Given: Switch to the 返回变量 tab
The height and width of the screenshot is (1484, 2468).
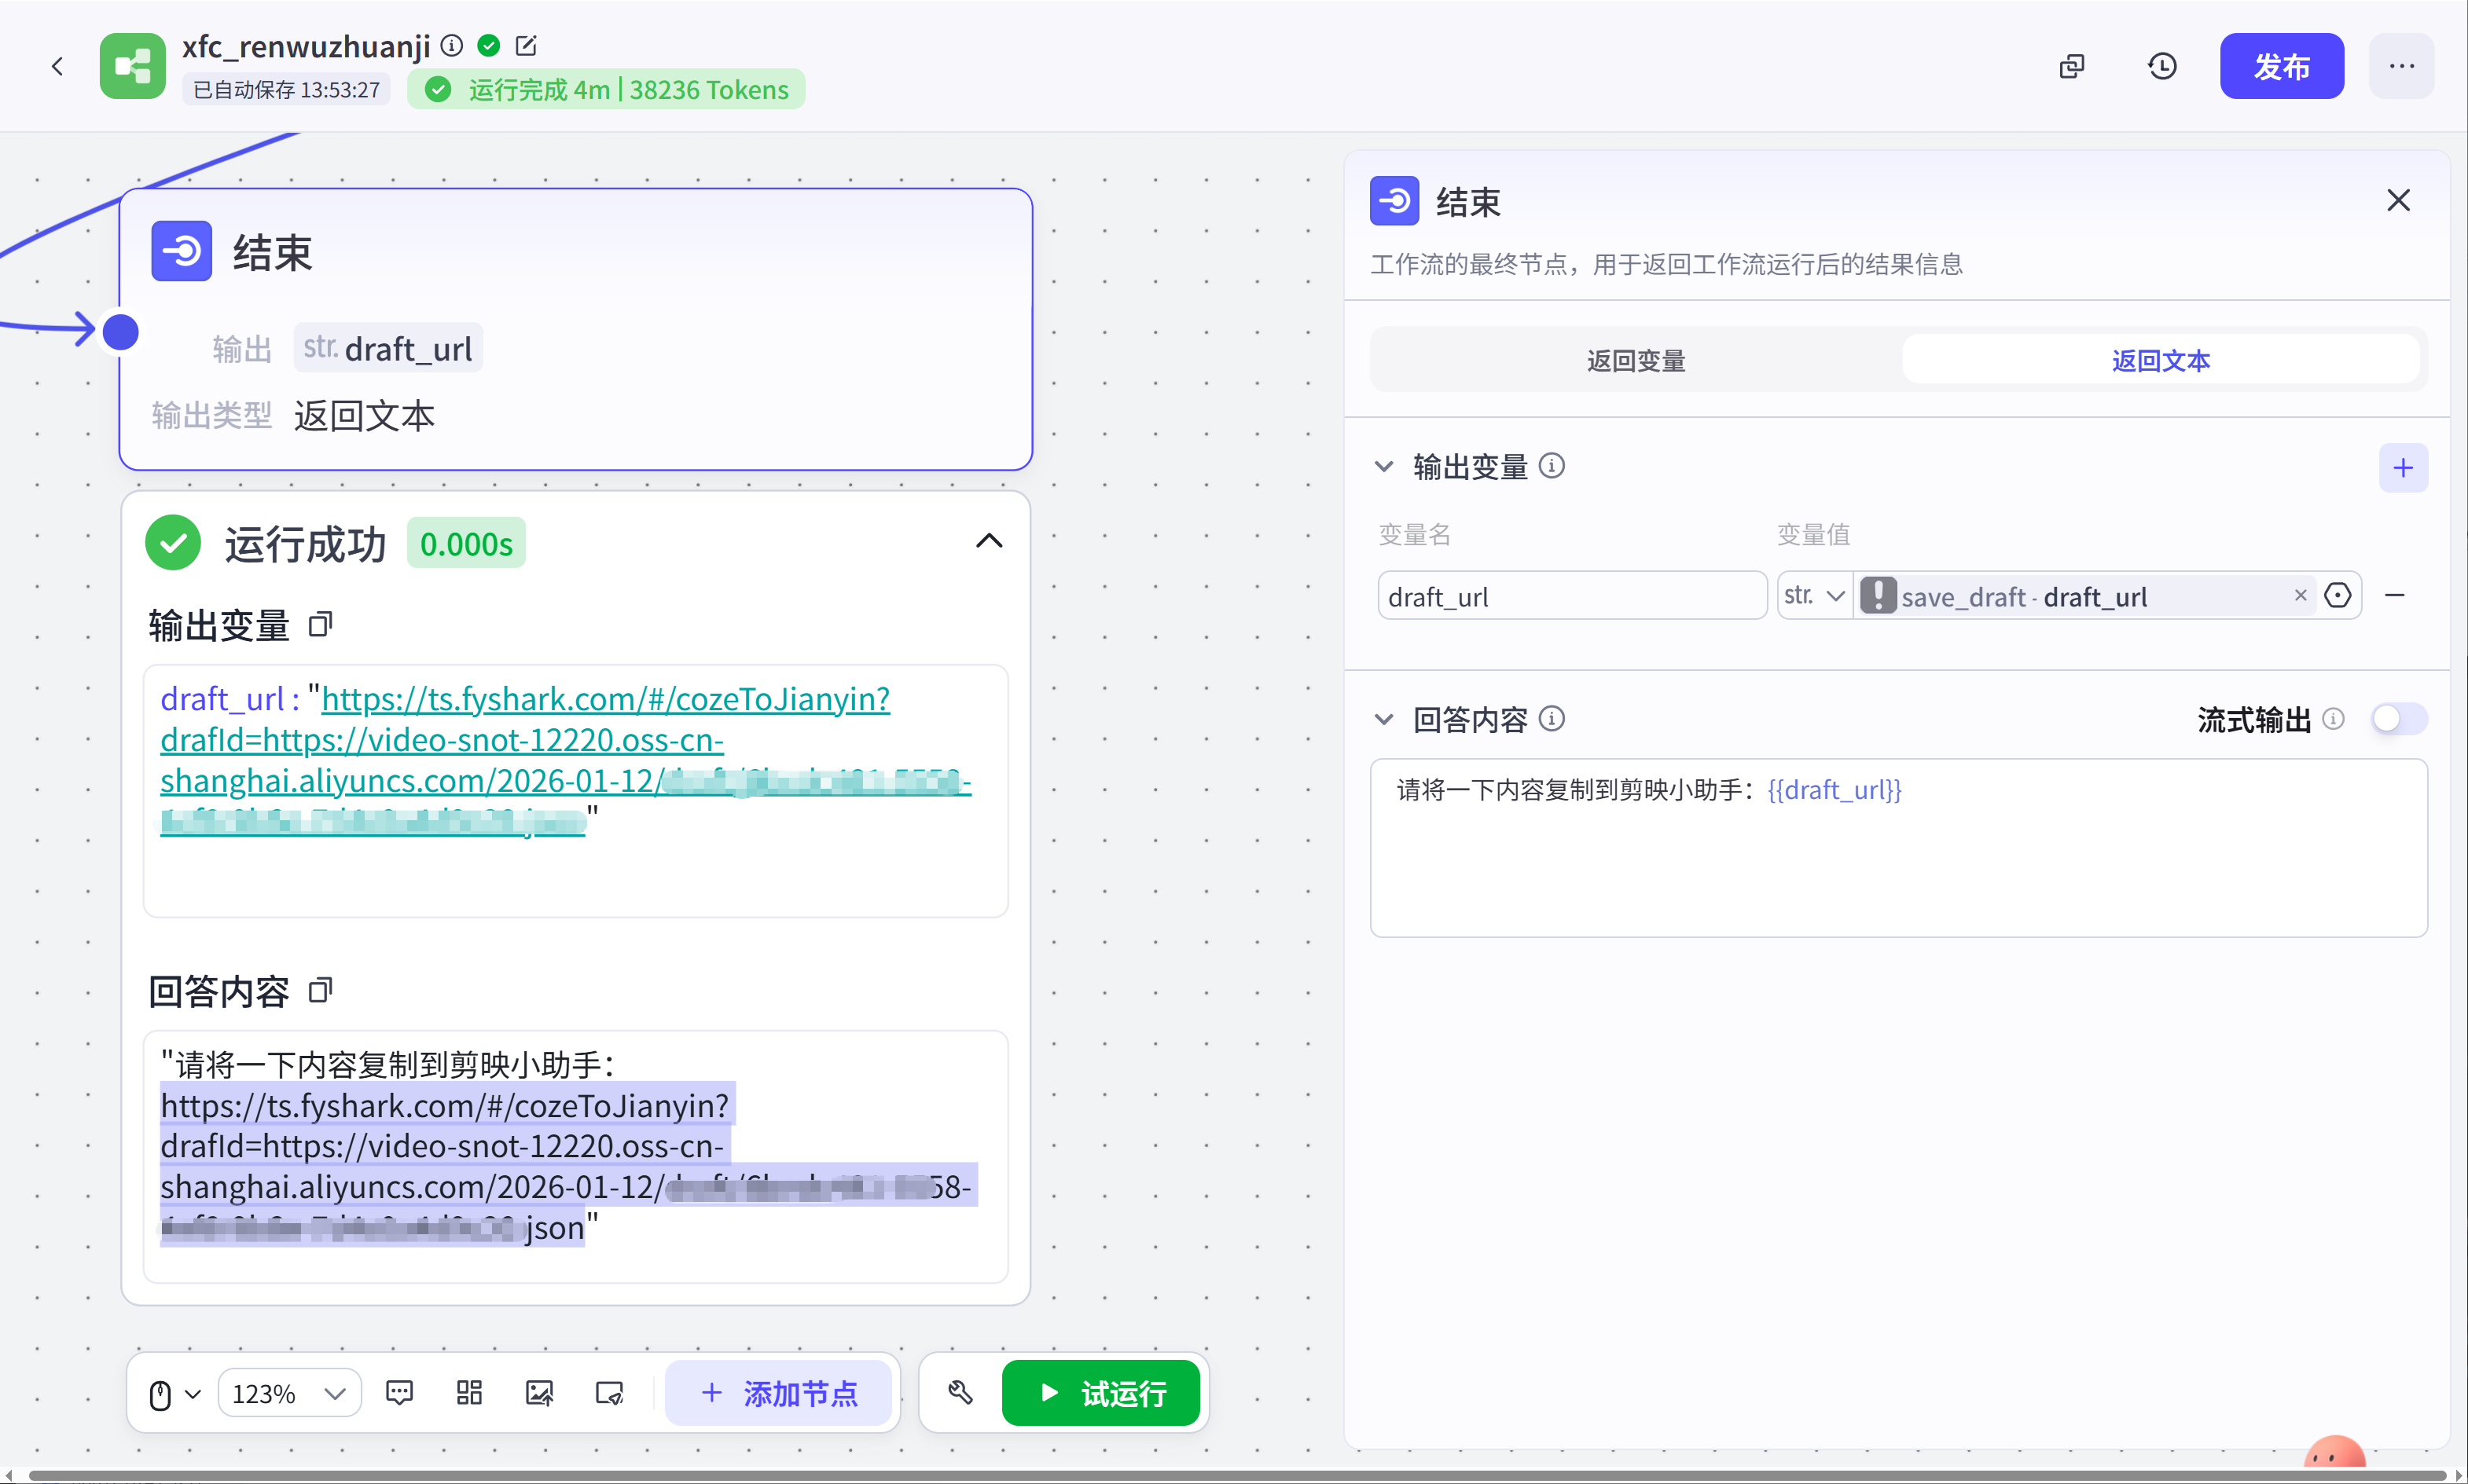Looking at the screenshot, I should point(1636,360).
